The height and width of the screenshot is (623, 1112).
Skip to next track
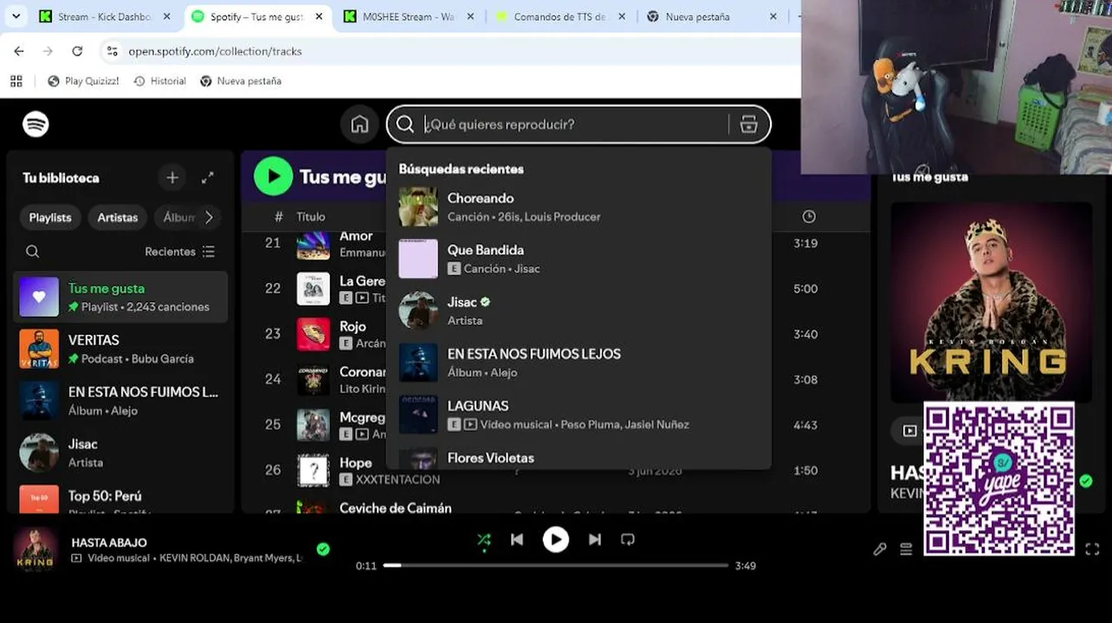coord(595,540)
